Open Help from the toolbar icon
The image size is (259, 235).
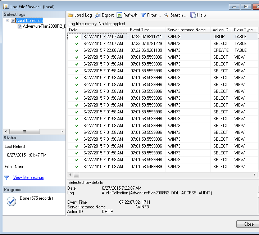(193, 15)
